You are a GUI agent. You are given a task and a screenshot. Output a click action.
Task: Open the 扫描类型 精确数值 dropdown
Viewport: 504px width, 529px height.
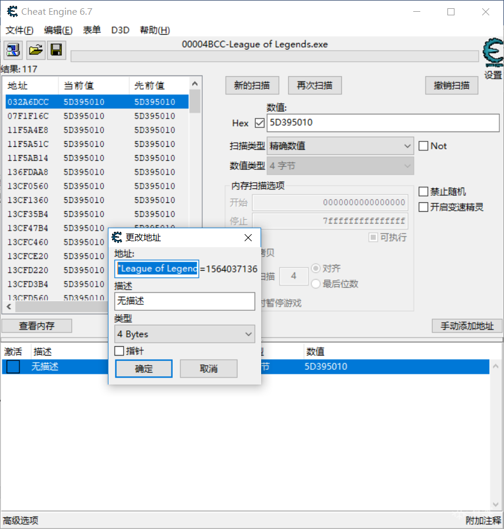point(340,146)
